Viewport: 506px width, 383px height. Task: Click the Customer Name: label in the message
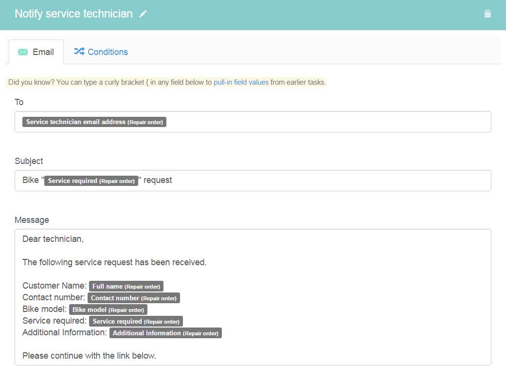point(54,286)
